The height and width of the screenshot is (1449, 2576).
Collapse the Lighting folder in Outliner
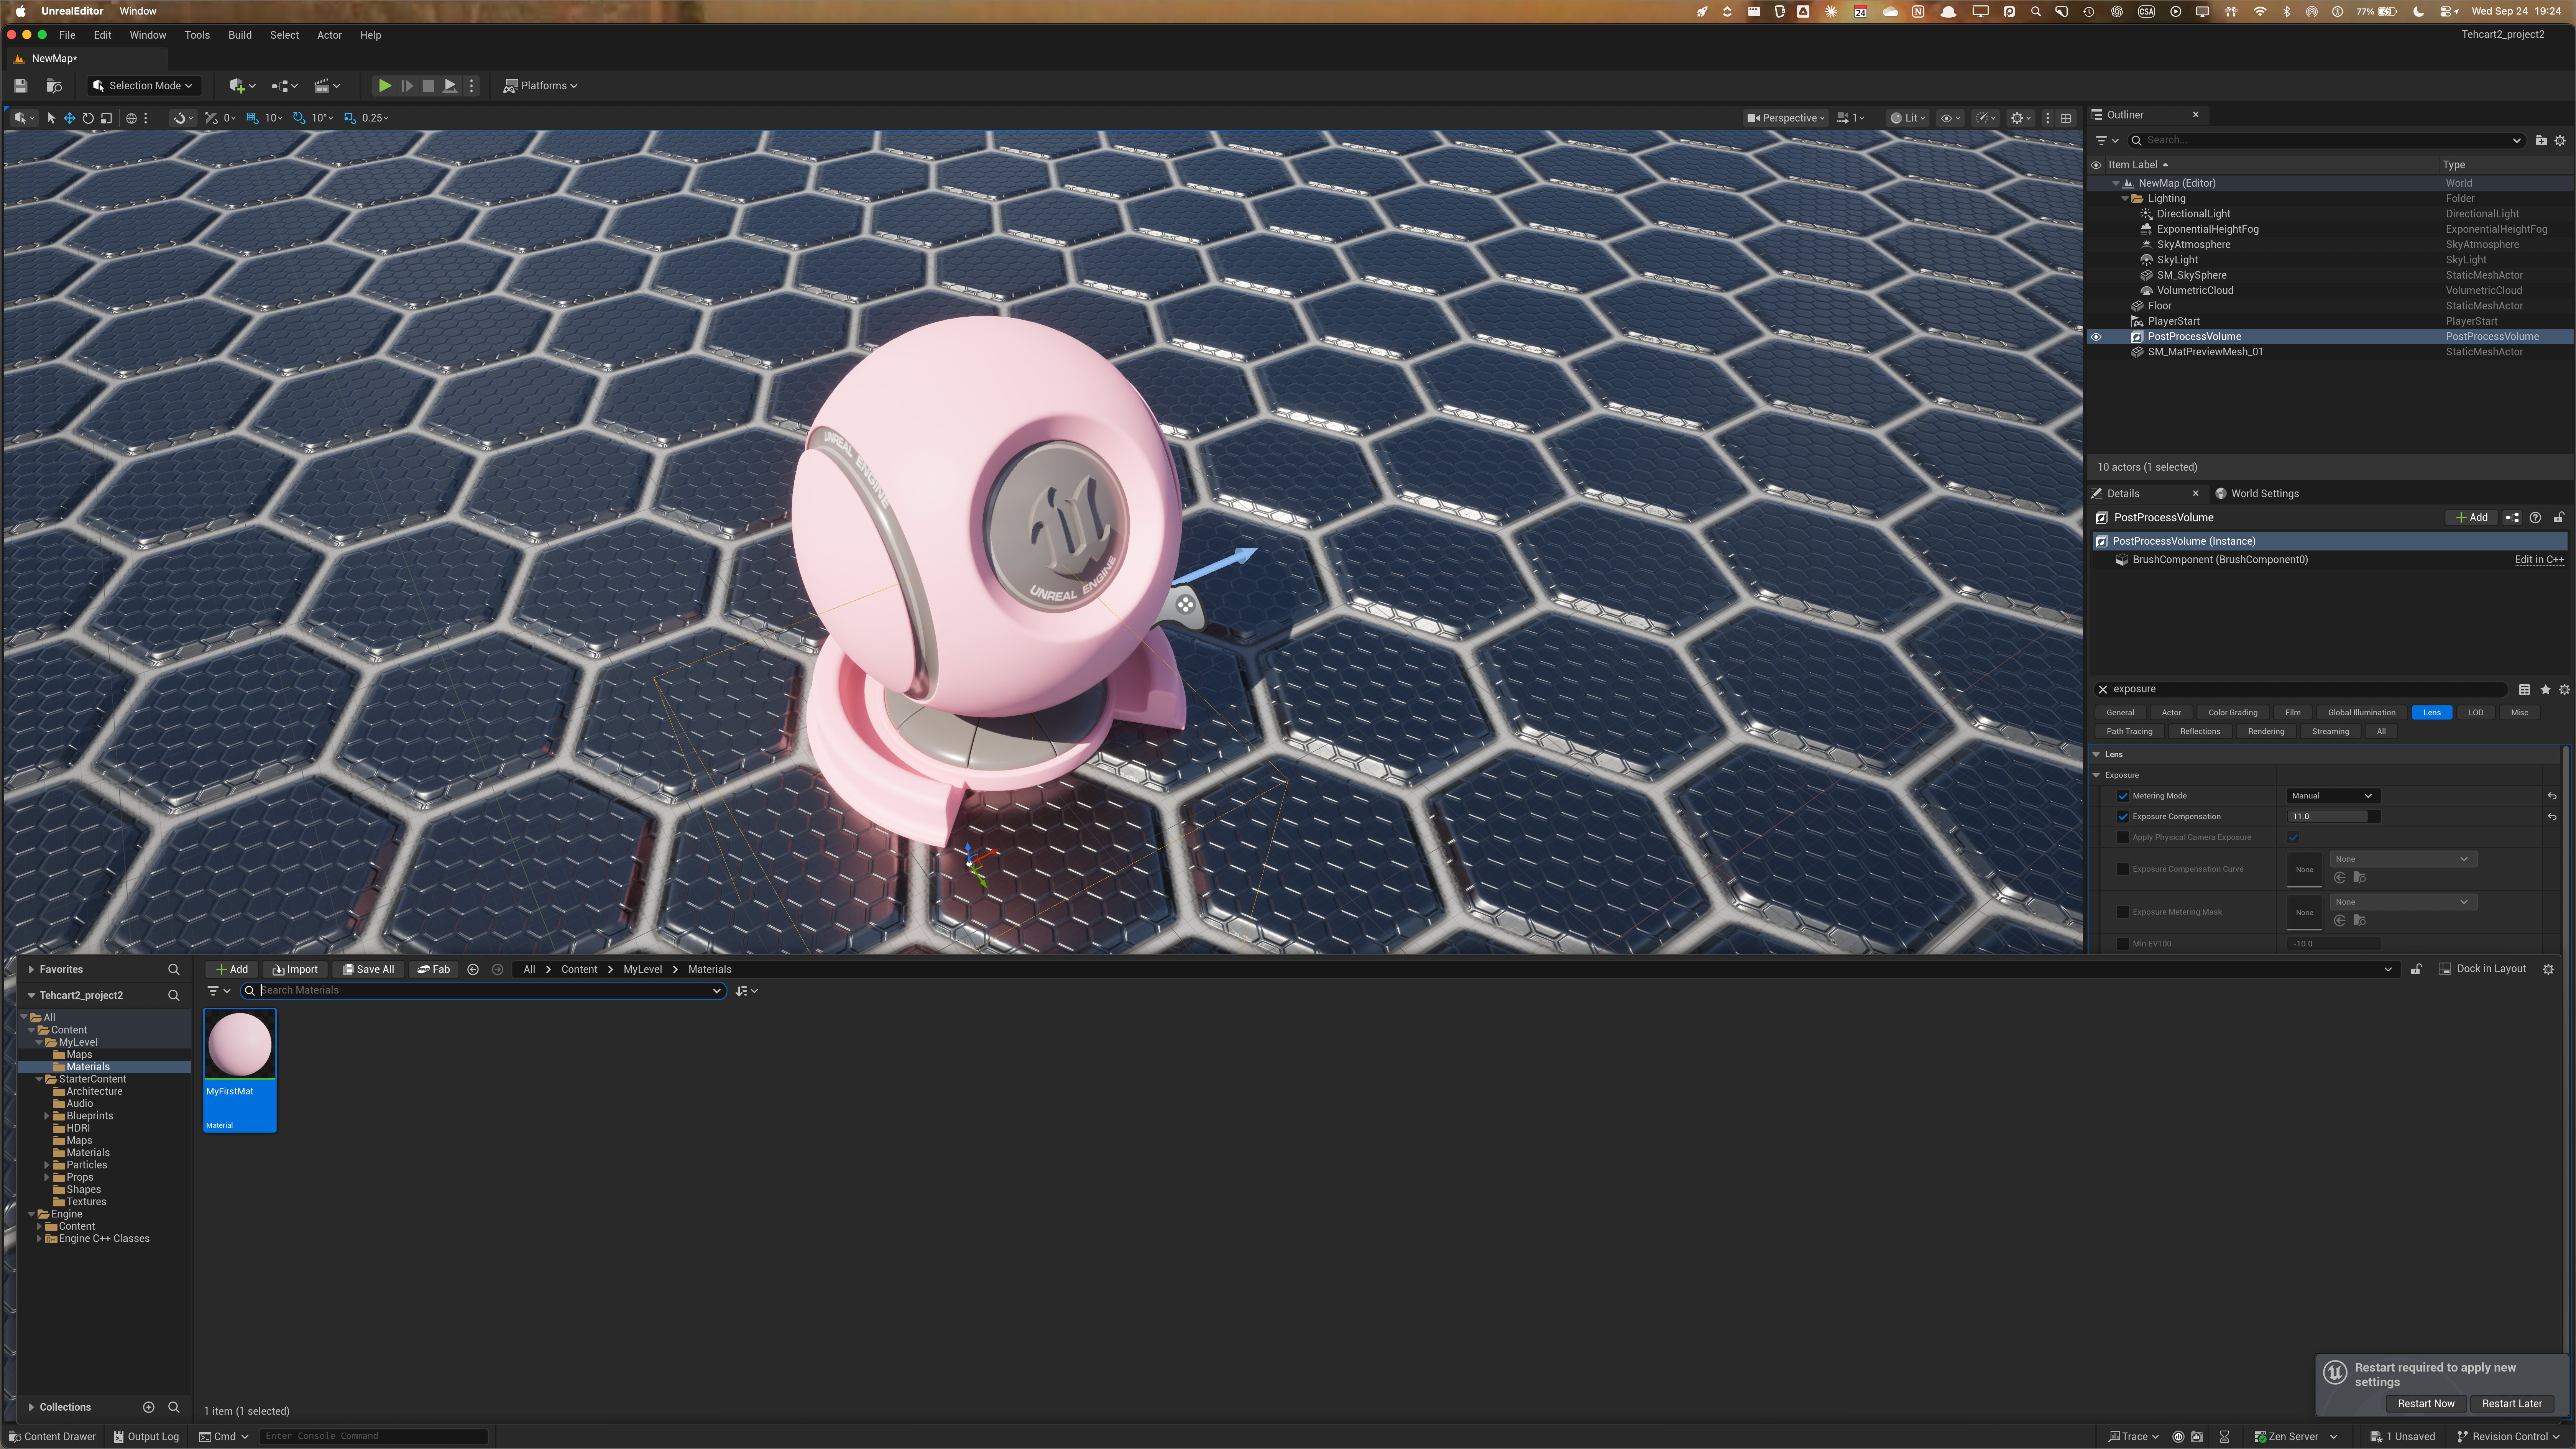tap(2125, 199)
